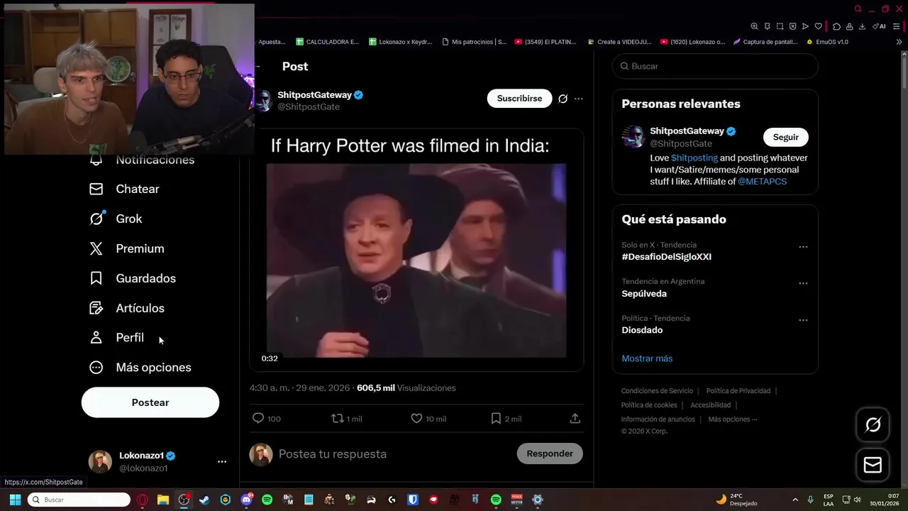Click the Responder button
This screenshot has width=908, height=511.
click(x=550, y=454)
